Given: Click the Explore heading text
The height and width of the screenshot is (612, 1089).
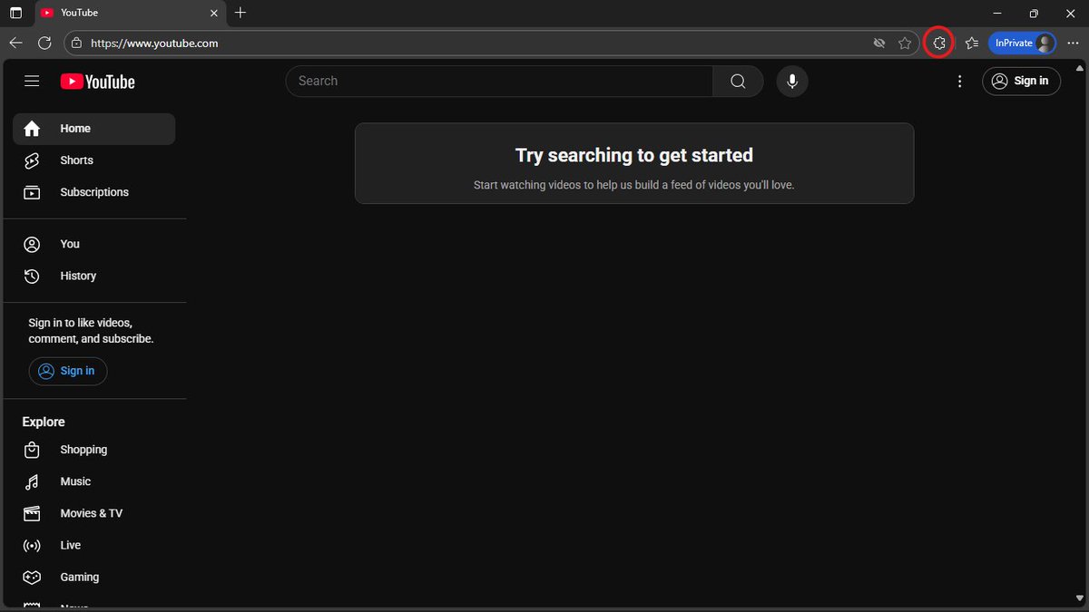Looking at the screenshot, I should coord(44,422).
